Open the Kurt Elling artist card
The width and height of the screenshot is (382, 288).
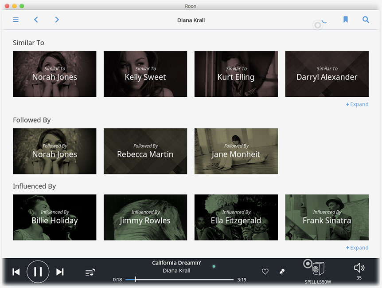(236, 74)
